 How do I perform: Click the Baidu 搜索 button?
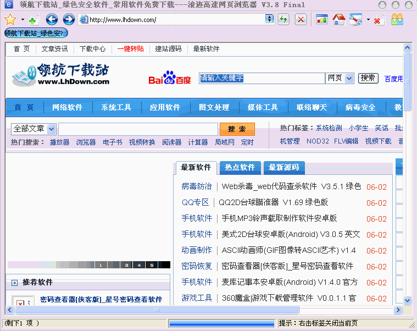point(368,78)
